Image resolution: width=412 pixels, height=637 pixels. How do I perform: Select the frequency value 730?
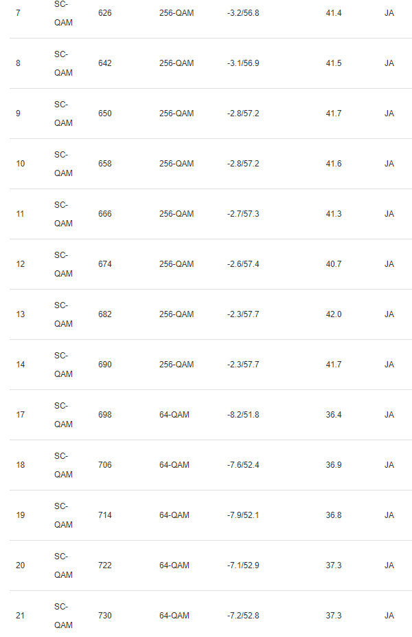point(105,616)
